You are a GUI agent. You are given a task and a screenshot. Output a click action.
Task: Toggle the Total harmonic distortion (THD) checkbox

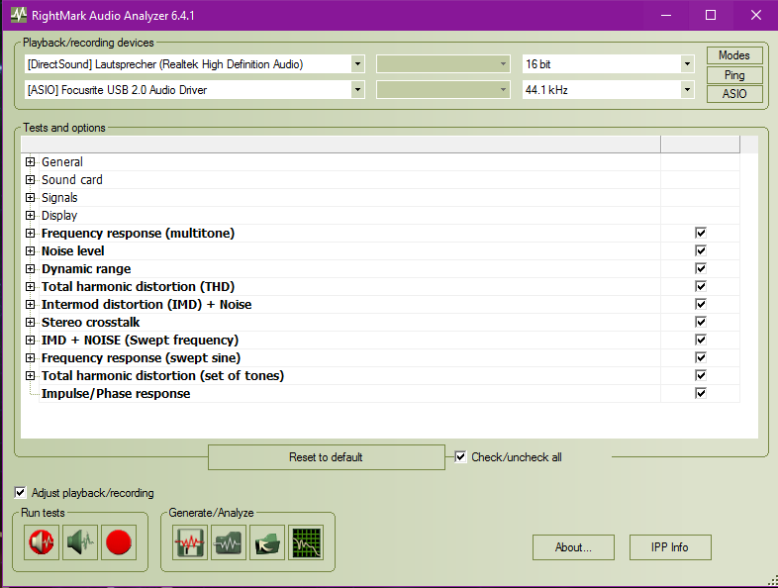[x=701, y=286]
